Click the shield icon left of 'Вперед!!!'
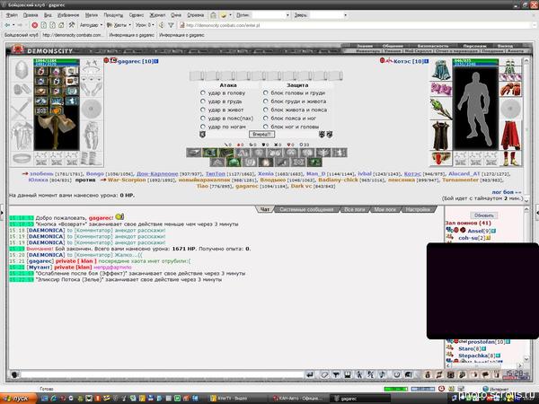 202,135
